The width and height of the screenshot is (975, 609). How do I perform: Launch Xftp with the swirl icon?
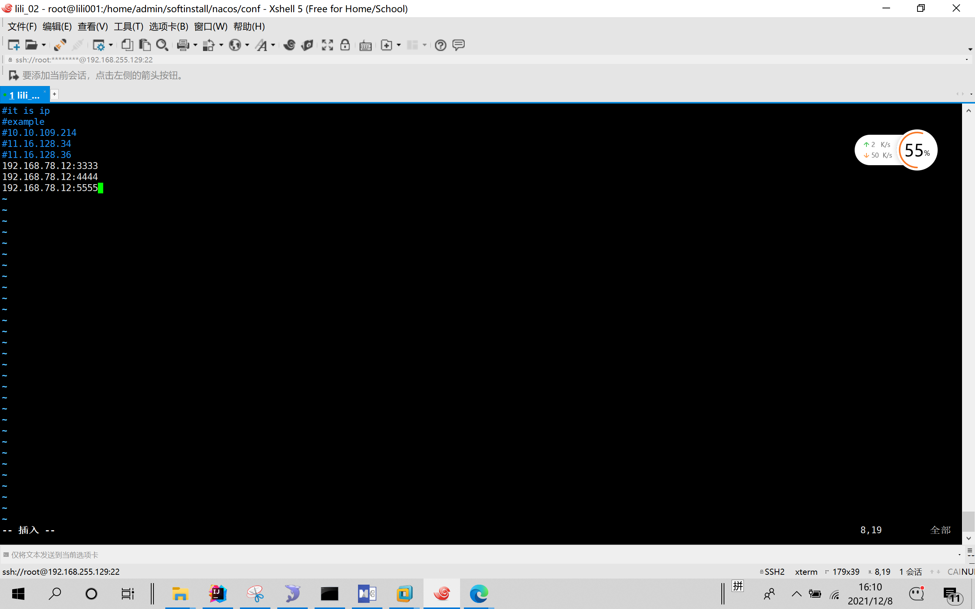point(289,45)
